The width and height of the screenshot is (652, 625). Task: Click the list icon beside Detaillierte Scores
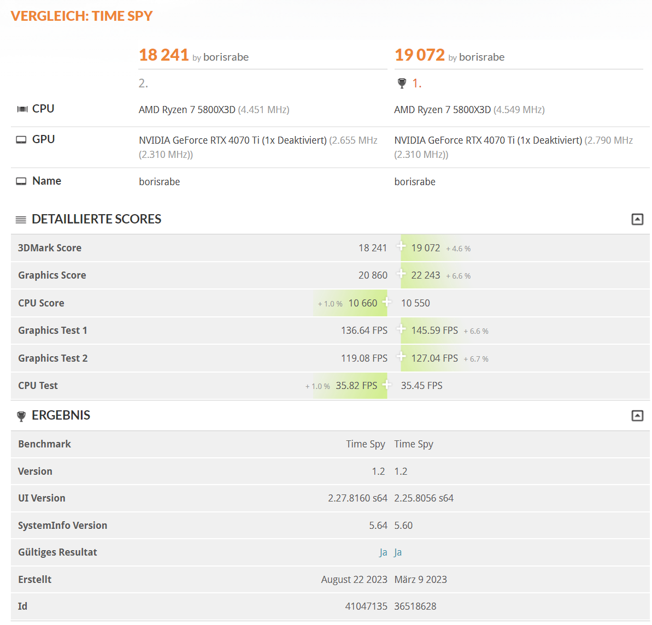[x=21, y=220]
